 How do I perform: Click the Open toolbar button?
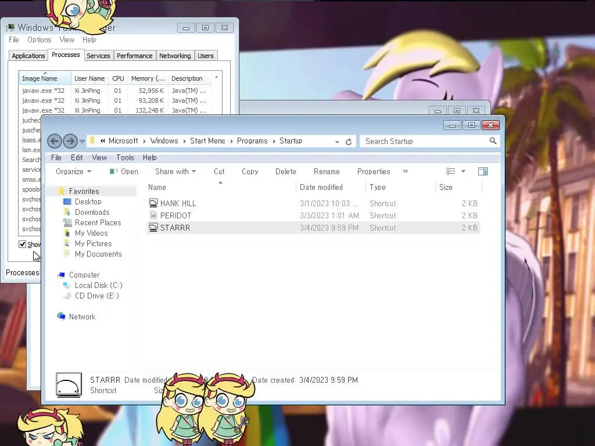(124, 171)
